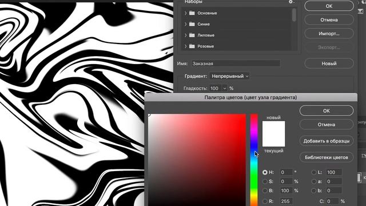
Task: Click the Палитра цветов dialog title bar
Action: (x=250, y=97)
